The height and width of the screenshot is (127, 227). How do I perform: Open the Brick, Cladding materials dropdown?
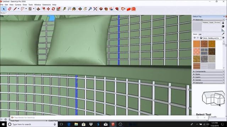tap(212, 38)
